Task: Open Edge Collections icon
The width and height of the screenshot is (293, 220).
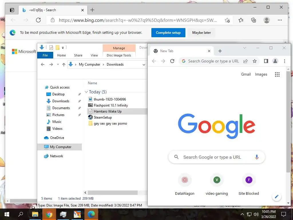Action: pyautogui.click(x=254, y=20)
